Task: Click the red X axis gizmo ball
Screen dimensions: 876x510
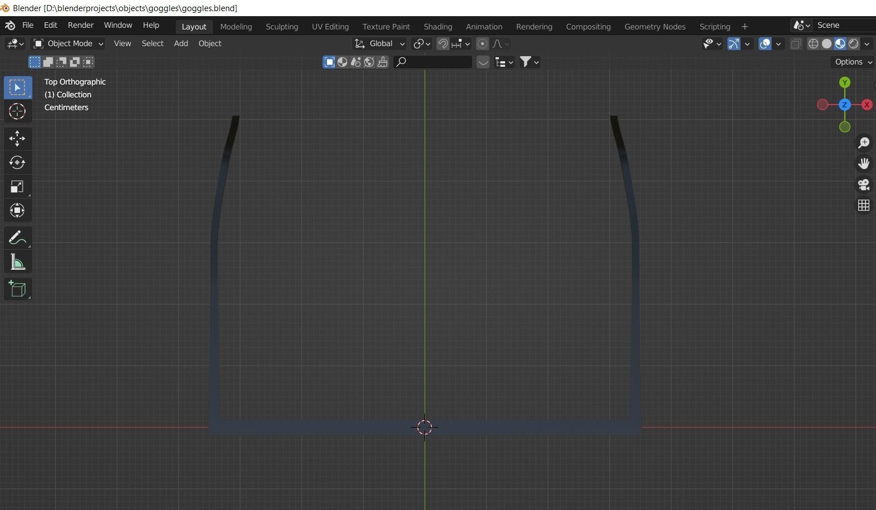Action: click(x=867, y=105)
